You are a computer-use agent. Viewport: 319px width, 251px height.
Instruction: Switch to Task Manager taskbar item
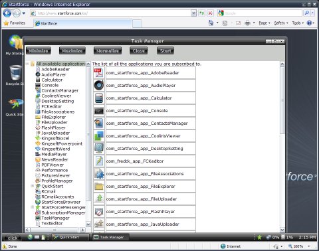(110, 237)
